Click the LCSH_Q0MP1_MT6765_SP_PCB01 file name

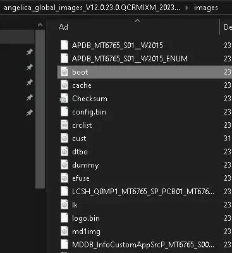tap(143, 192)
